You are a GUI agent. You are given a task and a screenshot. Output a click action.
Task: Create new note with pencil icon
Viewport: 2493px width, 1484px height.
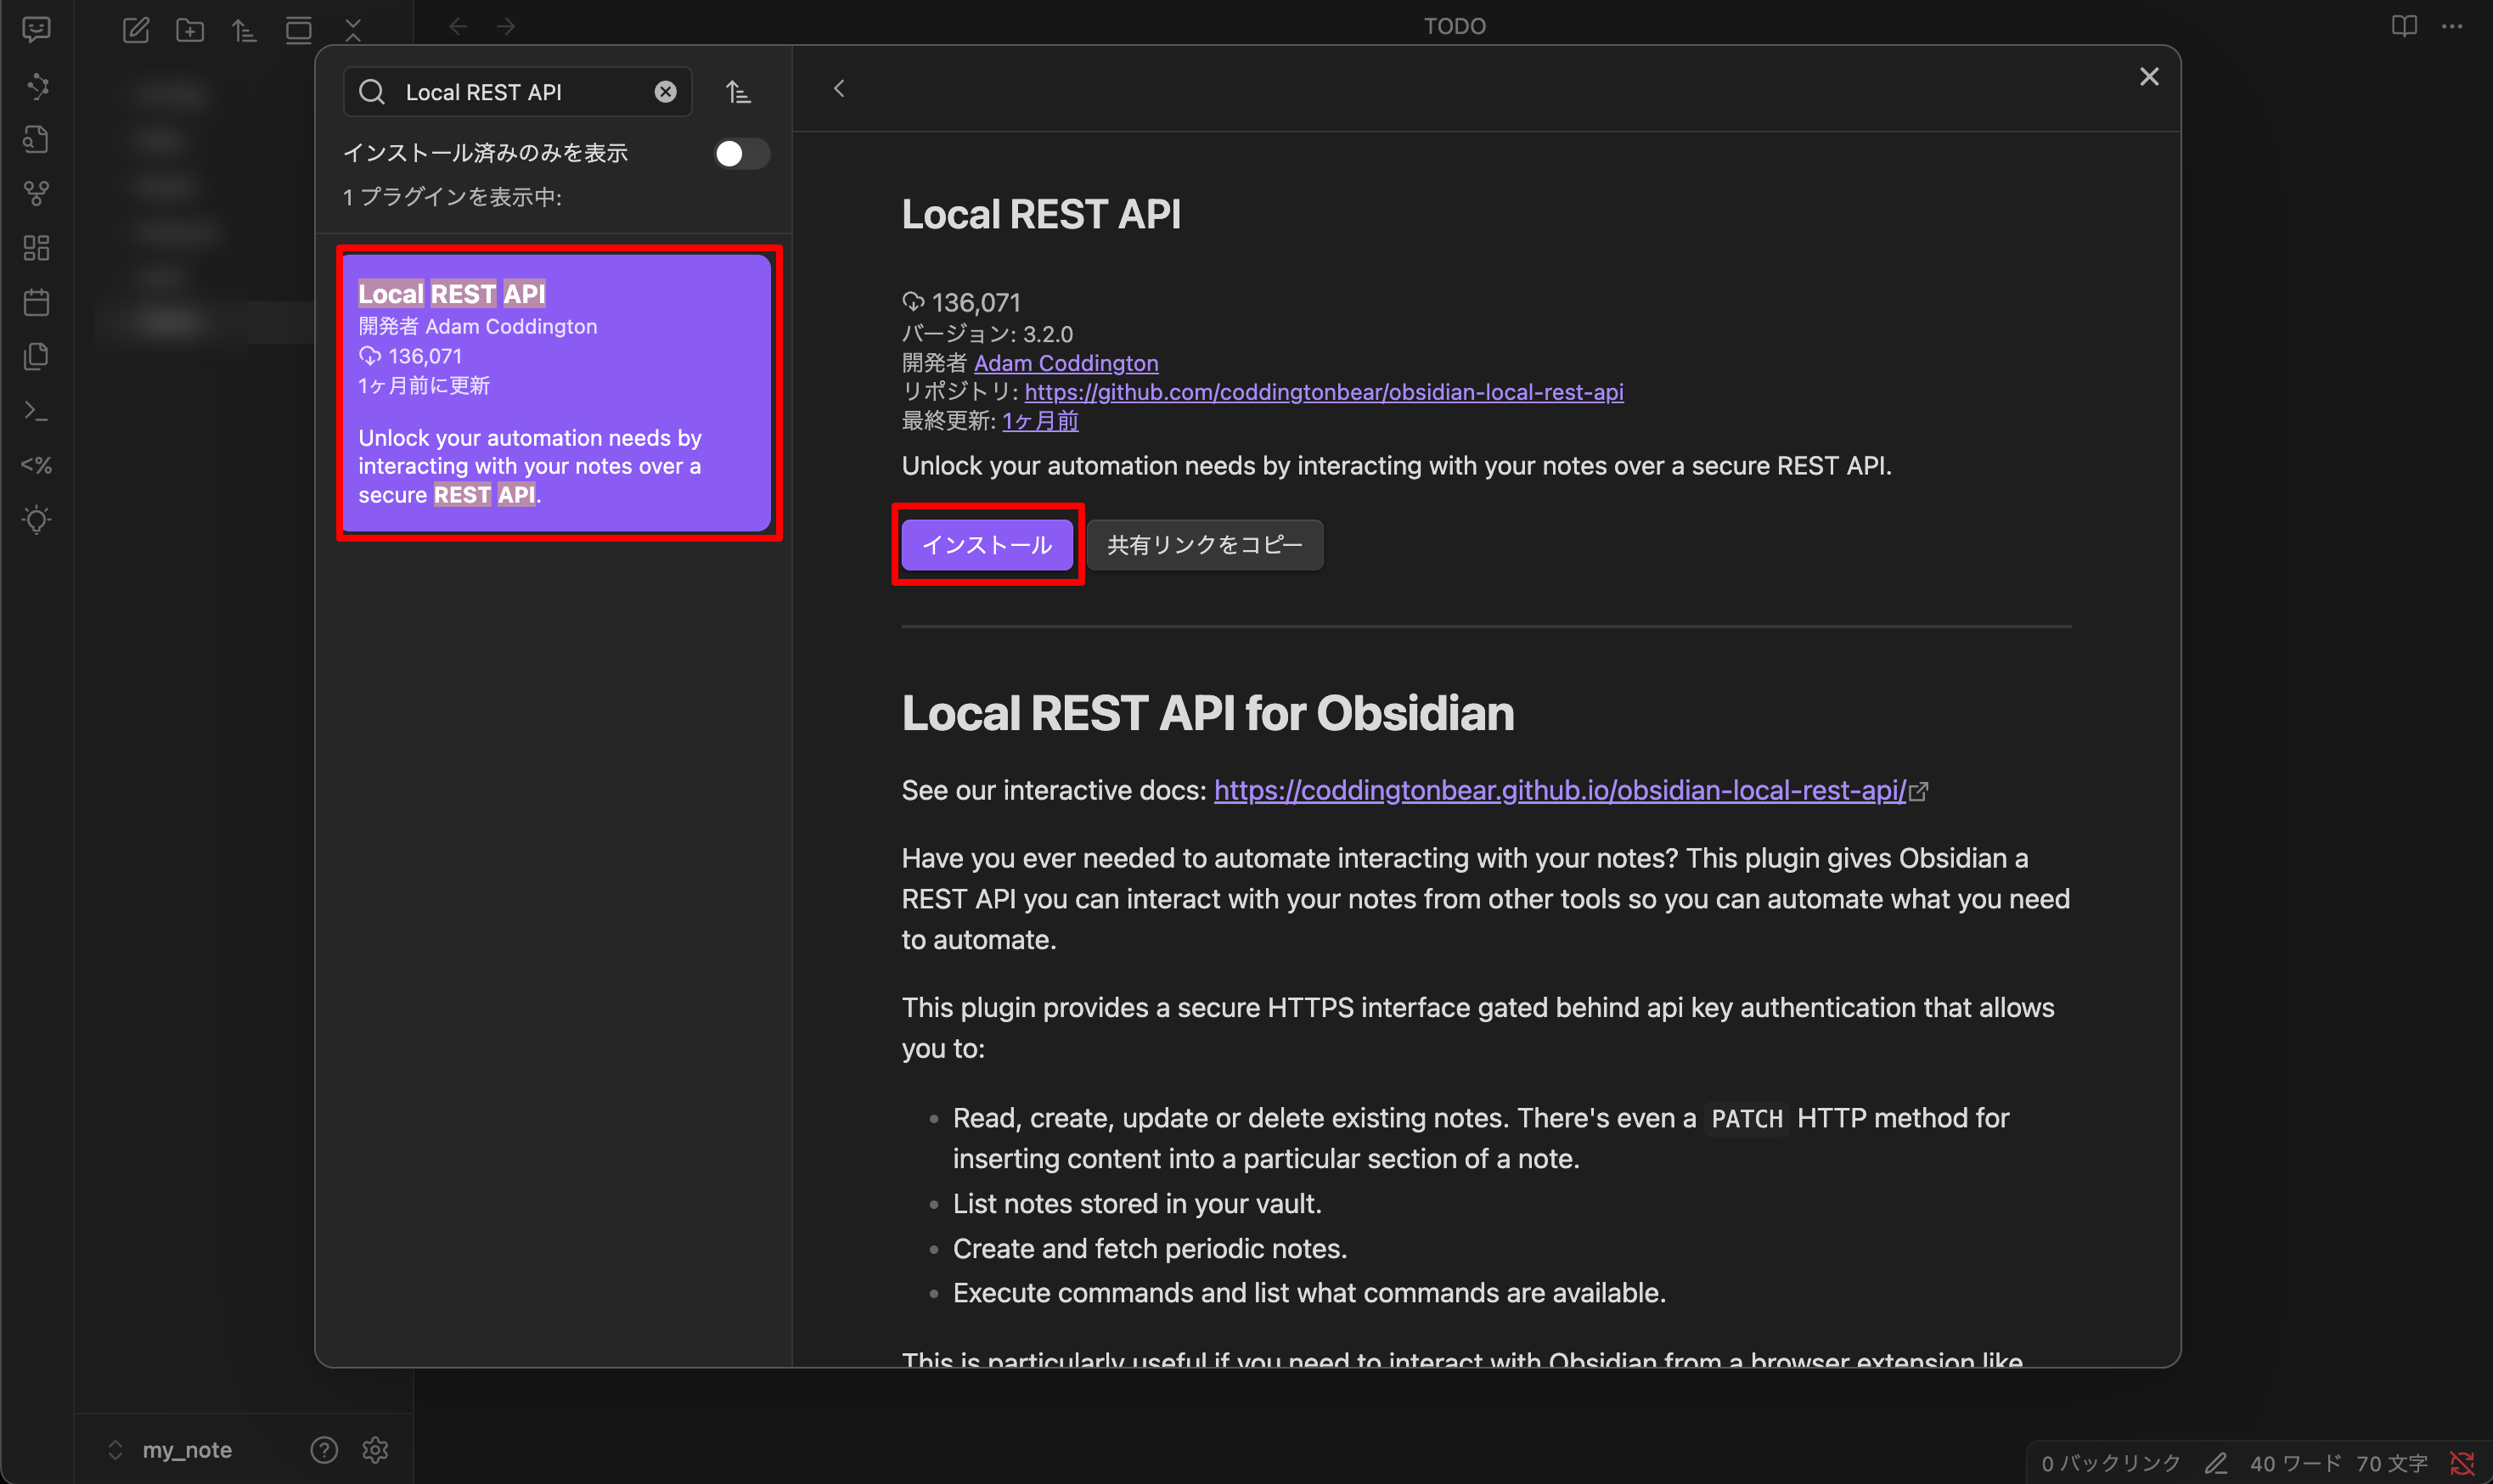136,30
